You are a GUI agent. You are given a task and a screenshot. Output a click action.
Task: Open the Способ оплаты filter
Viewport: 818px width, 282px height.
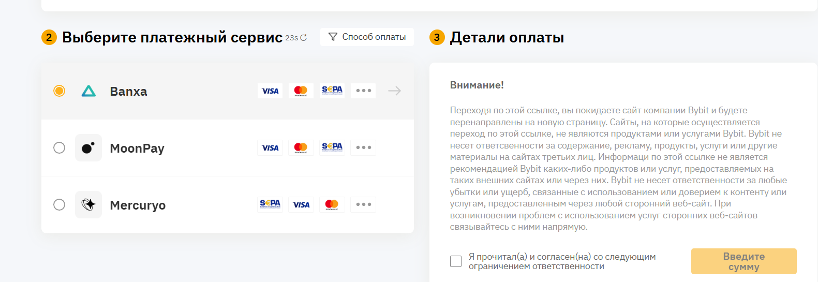coord(367,37)
